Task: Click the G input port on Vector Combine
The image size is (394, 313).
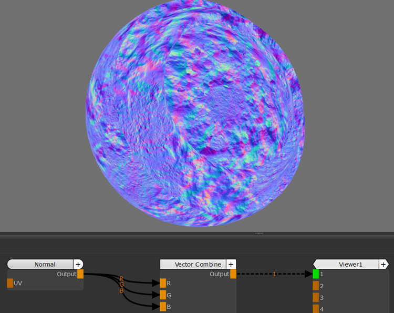Action: point(163,295)
